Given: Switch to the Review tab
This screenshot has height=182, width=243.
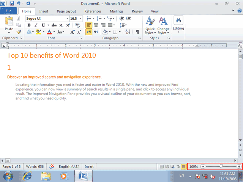Looking at the screenshot, I should [x=137, y=11].
